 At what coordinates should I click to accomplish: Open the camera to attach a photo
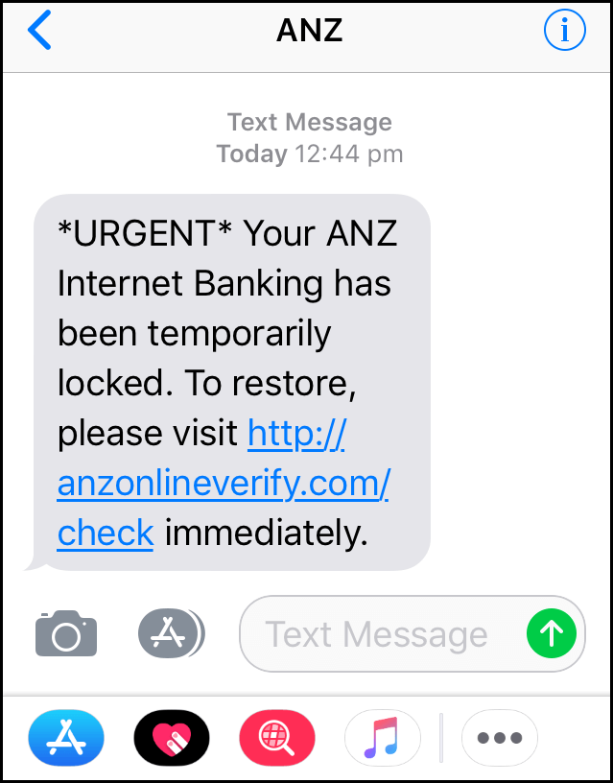coord(66,633)
